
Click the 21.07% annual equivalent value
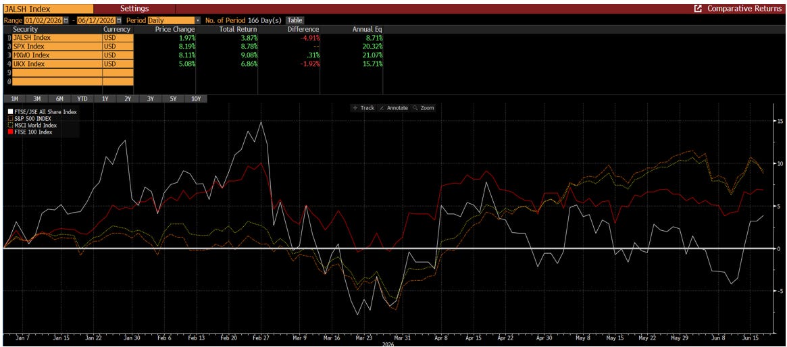click(372, 55)
